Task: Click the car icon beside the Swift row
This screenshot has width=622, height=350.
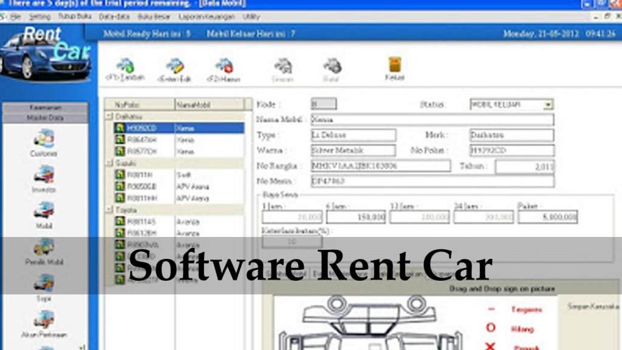Action: (x=120, y=174)
